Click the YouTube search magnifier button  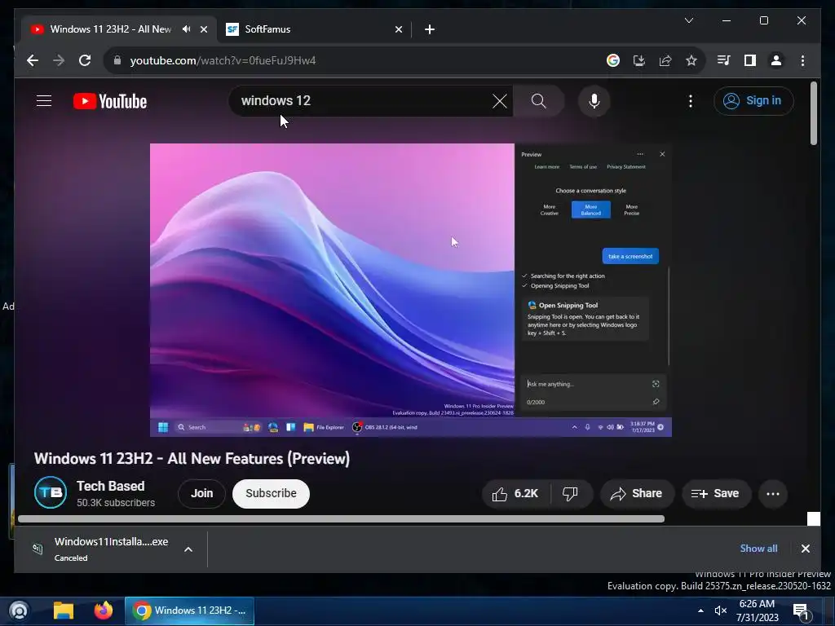538,101
